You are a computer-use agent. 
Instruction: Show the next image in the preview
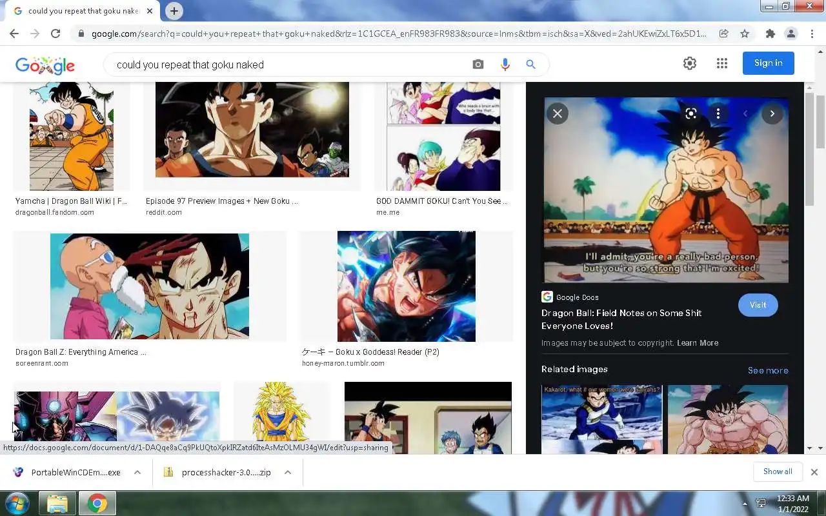point(772,114)
